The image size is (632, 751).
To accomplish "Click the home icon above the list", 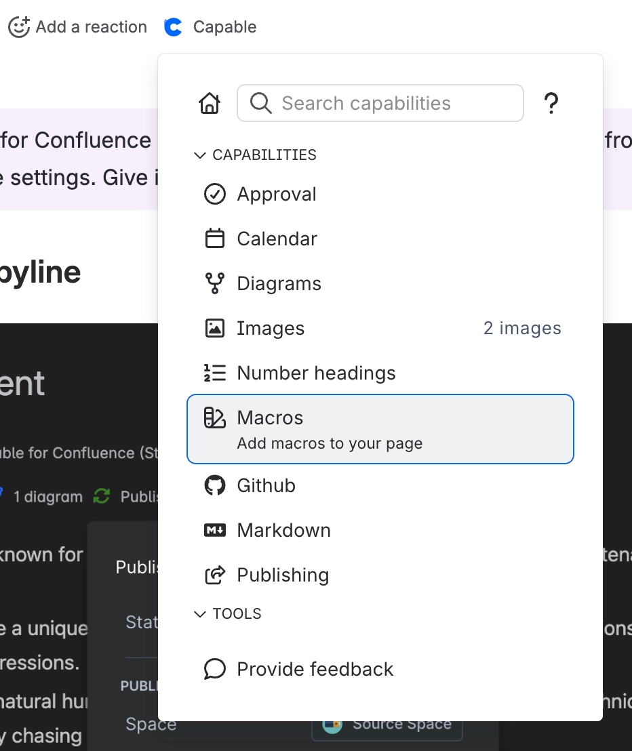I will tap(210, 103).
